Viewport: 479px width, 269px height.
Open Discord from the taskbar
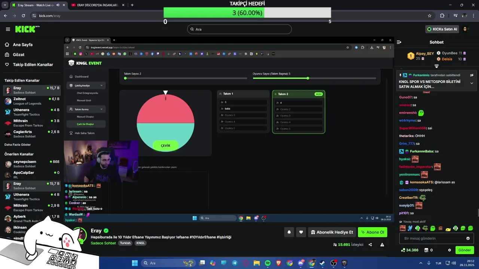pyautogui.click(x=300, y=263)
